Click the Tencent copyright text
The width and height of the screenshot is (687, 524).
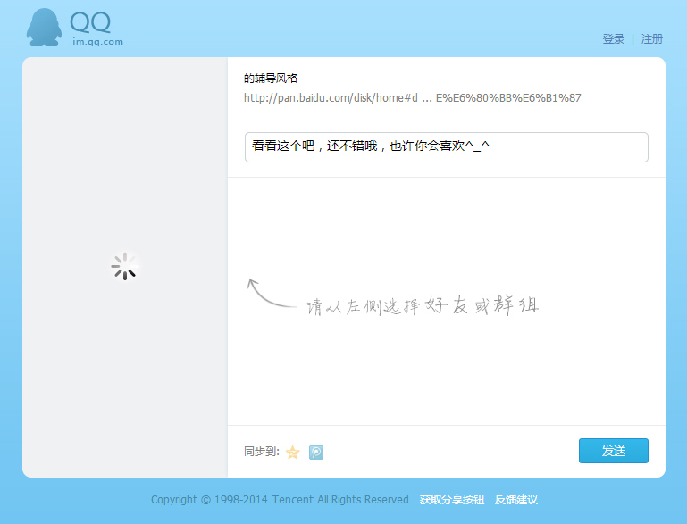(x=280, y=500)
